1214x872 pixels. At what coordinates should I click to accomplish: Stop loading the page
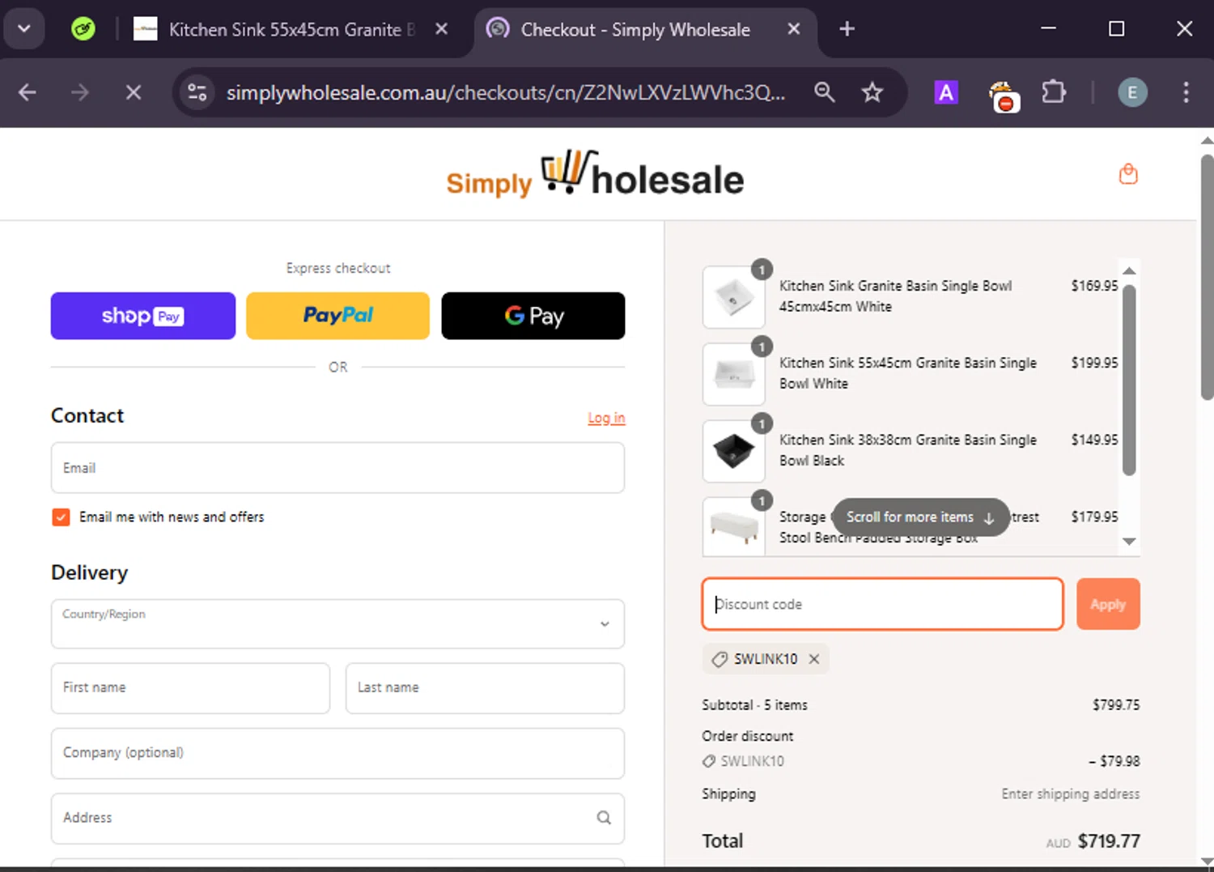(x=134, y=92)
